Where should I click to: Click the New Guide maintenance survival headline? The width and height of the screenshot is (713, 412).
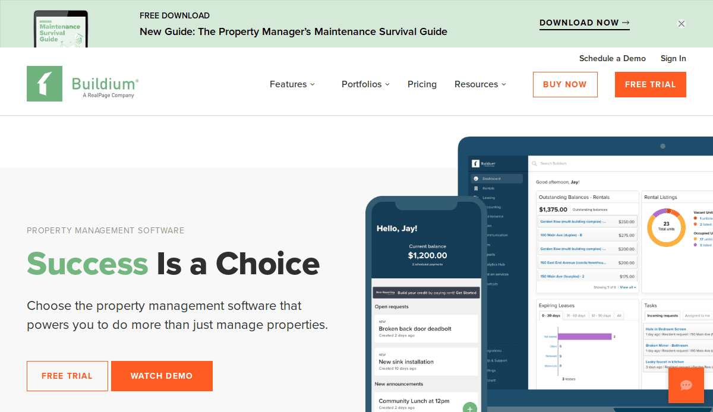pyautogui.click(x=294, y=31)
